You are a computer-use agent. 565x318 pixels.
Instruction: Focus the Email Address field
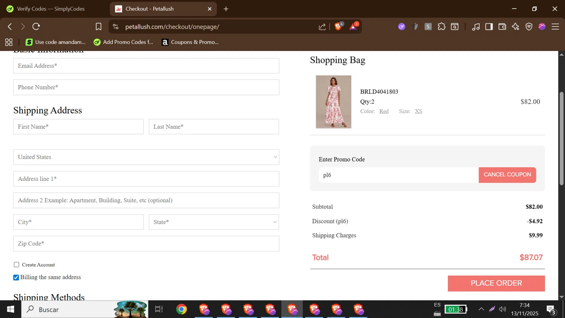pyautogui.click(x=146, y=66)
